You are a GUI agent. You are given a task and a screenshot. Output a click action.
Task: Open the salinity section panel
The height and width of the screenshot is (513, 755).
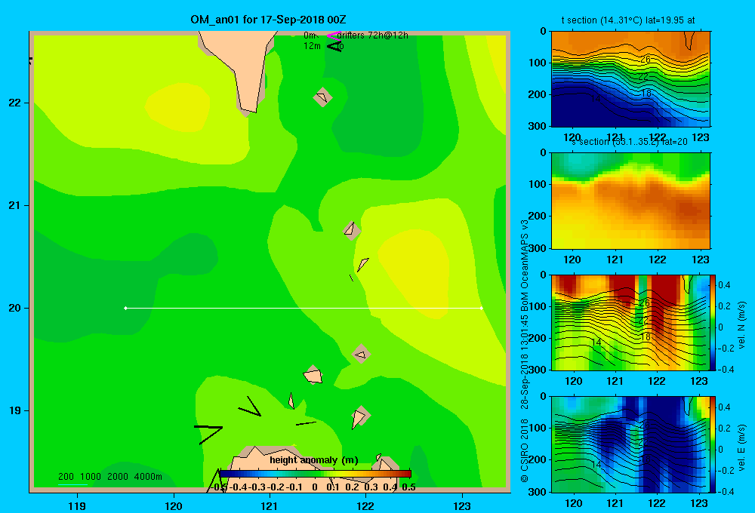click(x=630, y=201)
